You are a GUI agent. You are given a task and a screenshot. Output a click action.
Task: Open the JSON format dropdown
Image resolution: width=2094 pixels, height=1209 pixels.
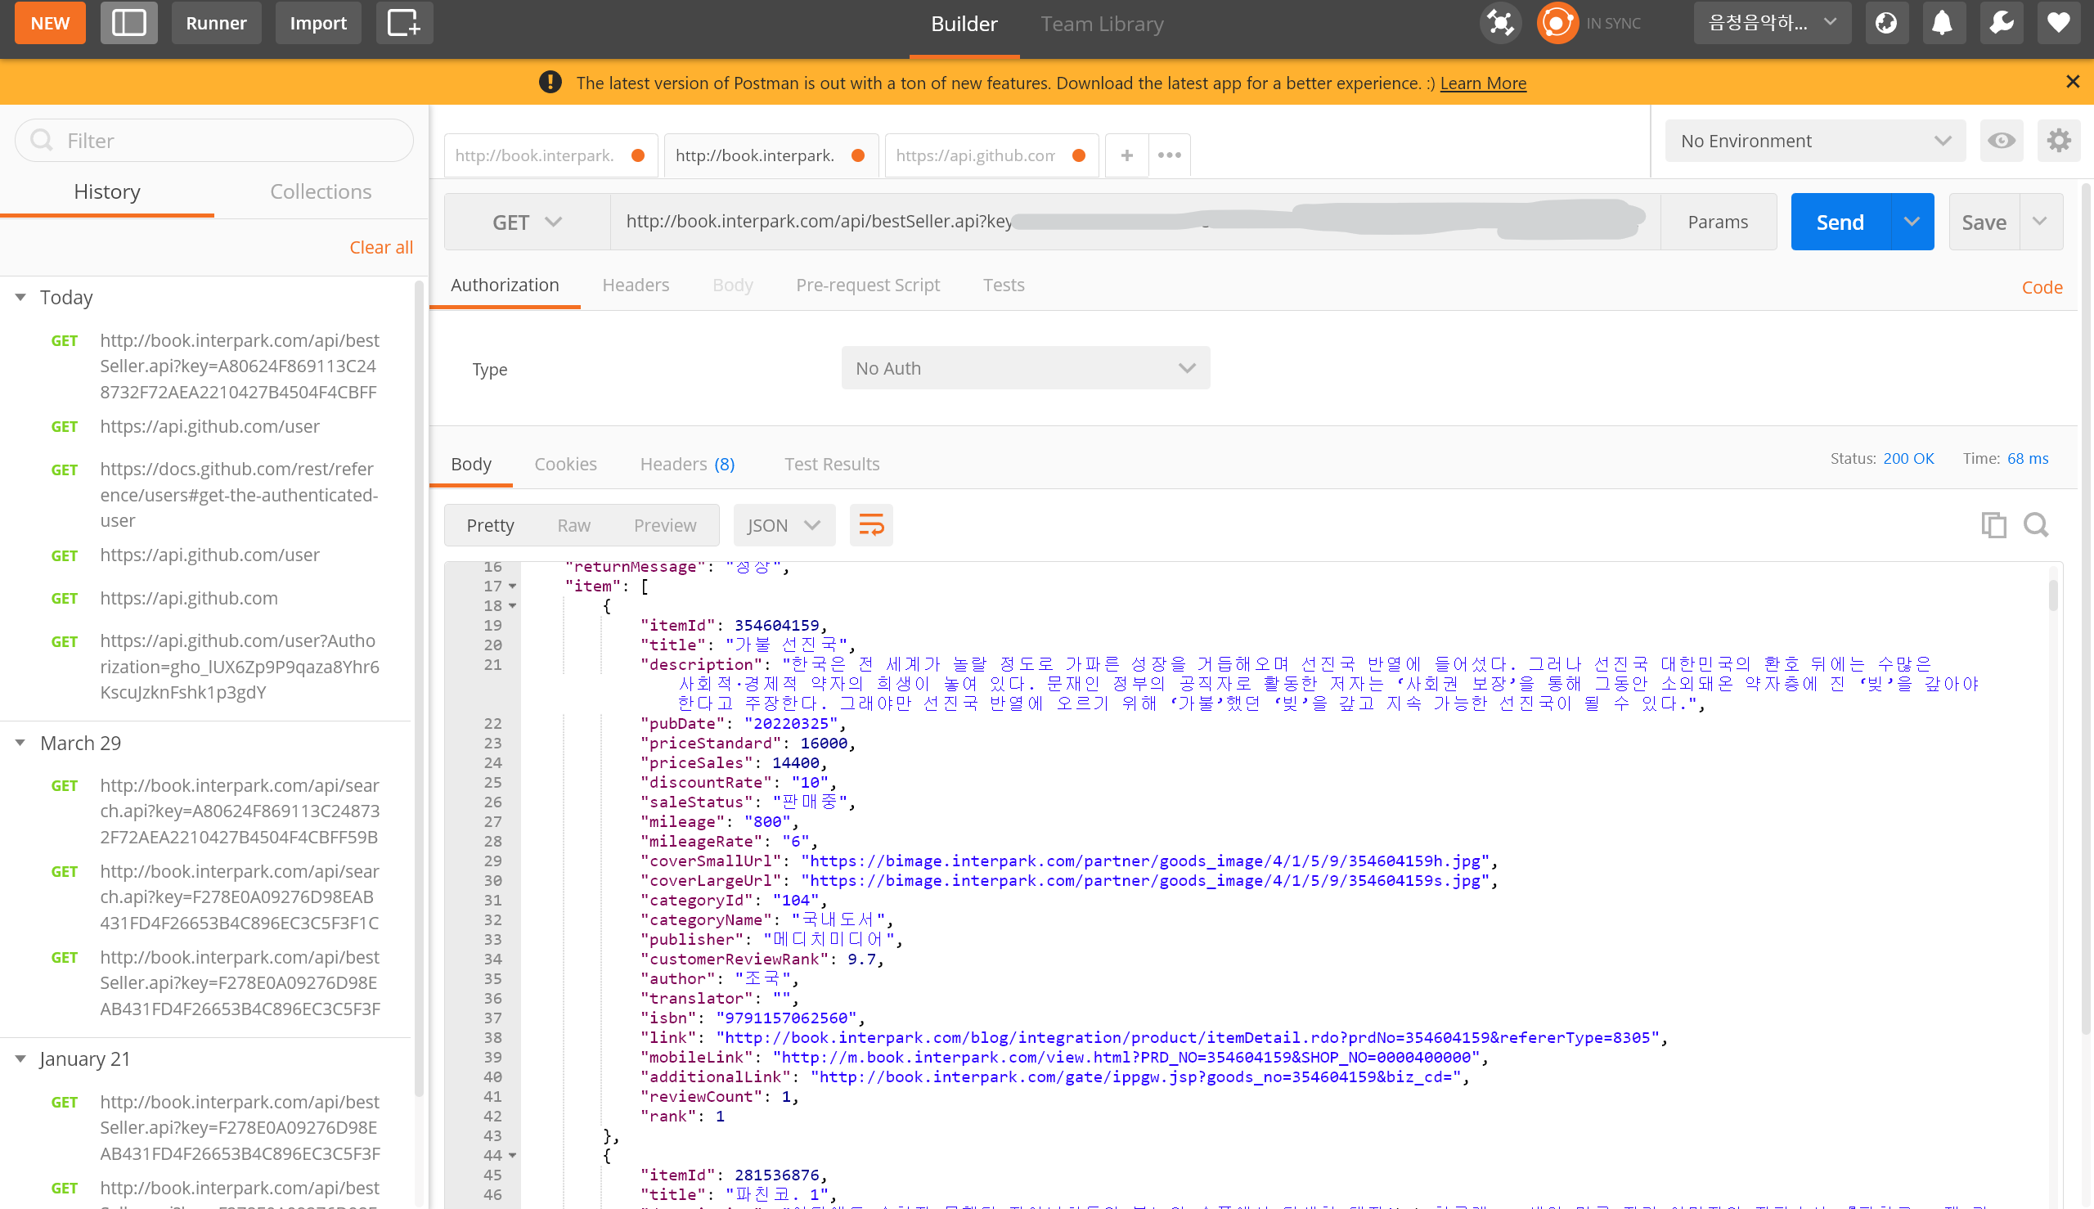pyautogui.click(x=784, y=525)
